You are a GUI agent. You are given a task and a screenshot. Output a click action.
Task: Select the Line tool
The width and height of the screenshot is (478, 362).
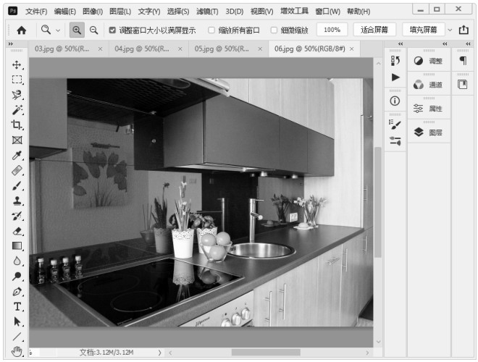(x=17, y=337)
